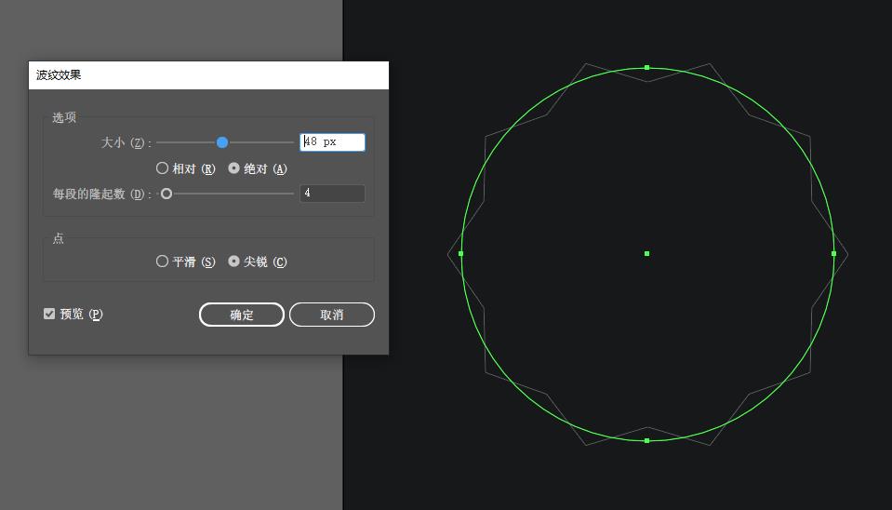
Task: Click the 波纹效果 dialog title bar
Action: point(208,75)
